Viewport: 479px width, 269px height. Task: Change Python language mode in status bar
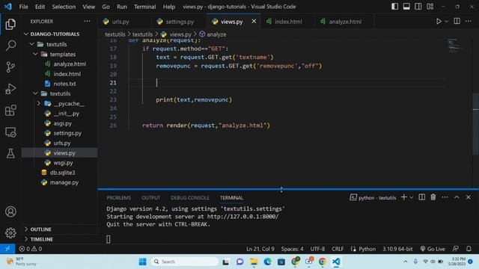[x=367, y=249]
